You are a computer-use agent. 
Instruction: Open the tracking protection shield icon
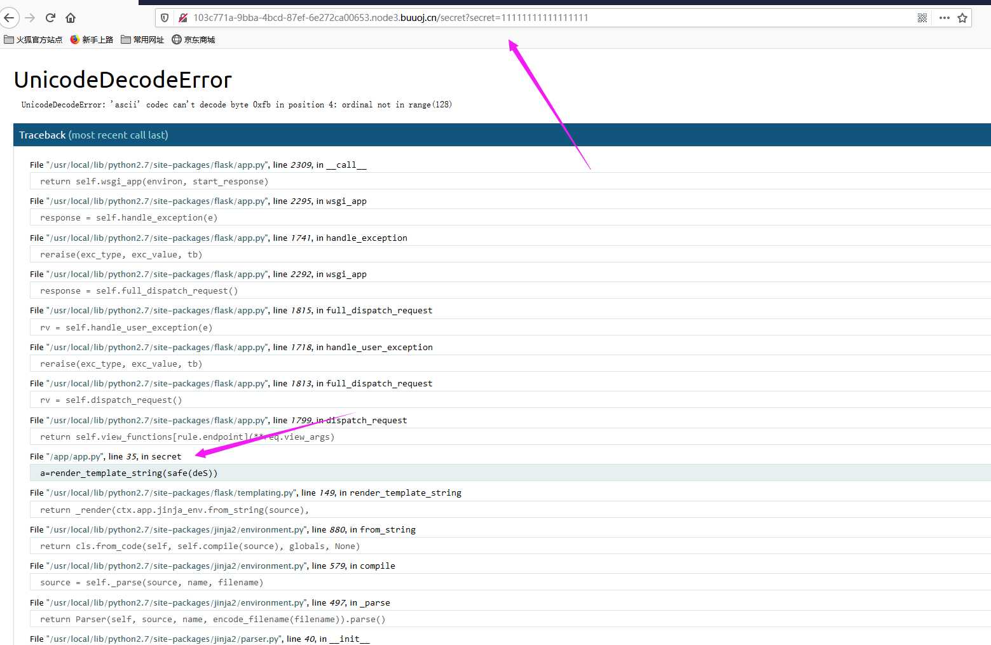click(165, 18)
